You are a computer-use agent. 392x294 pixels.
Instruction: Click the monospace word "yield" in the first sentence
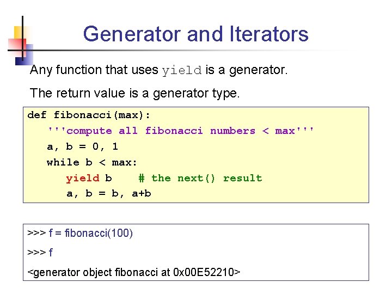(x=182, y=71)
